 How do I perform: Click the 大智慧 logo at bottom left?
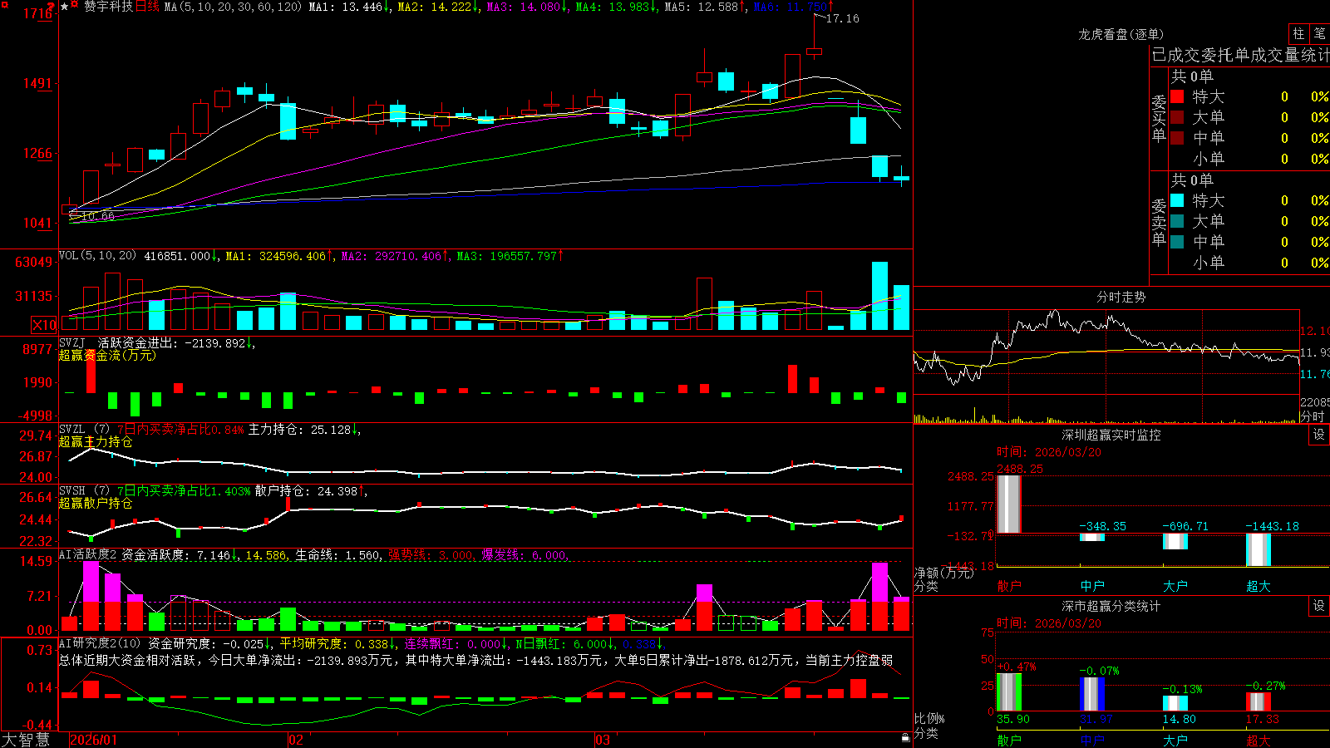coord(26,740)
